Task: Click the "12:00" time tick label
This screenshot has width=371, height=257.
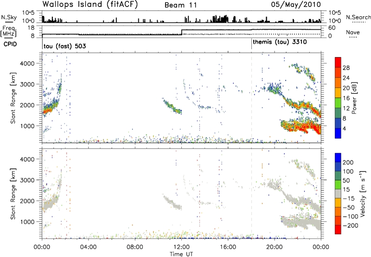Action: tap(181, 247)
